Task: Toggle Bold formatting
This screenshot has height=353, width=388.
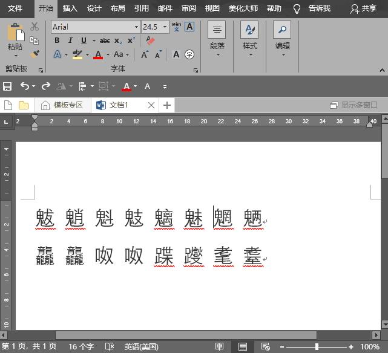Action: pos(57,40)
